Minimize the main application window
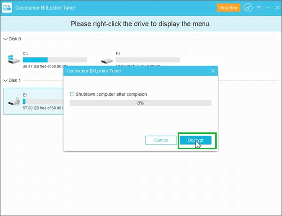Viewport: 282px width, 216px height. tap(268, 8)
